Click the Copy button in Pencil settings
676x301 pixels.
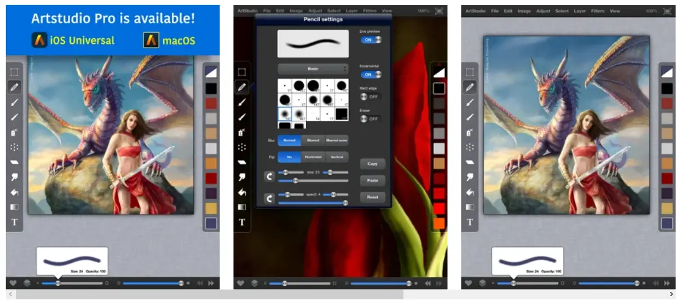(x=373, y=163)
